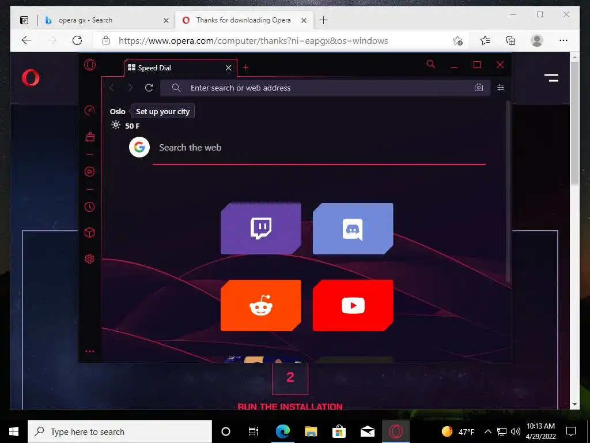This screenshot has height=443, width=590.
Task: Select Thanks for downloading Opera Edge tab
Action: [x=244, y=20]
